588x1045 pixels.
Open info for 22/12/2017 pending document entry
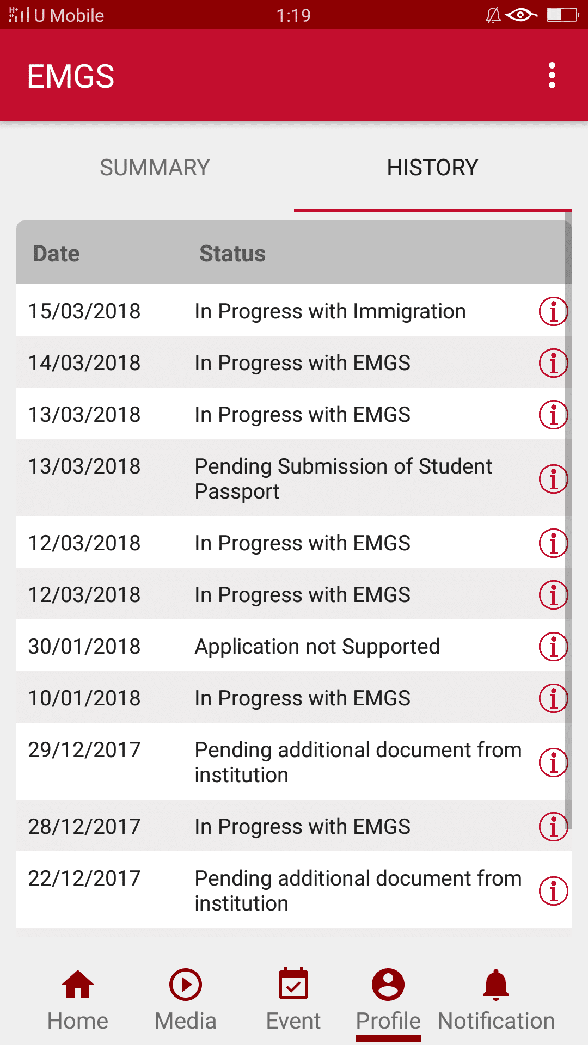553,891
